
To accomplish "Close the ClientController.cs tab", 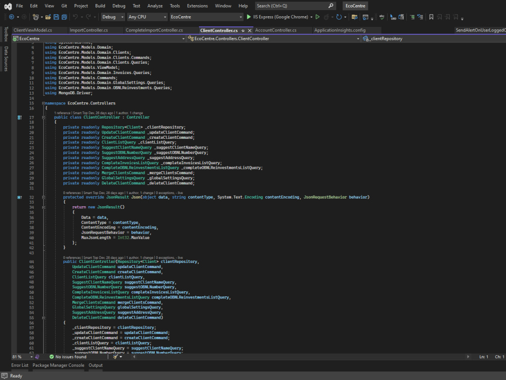I will point(249,30).
